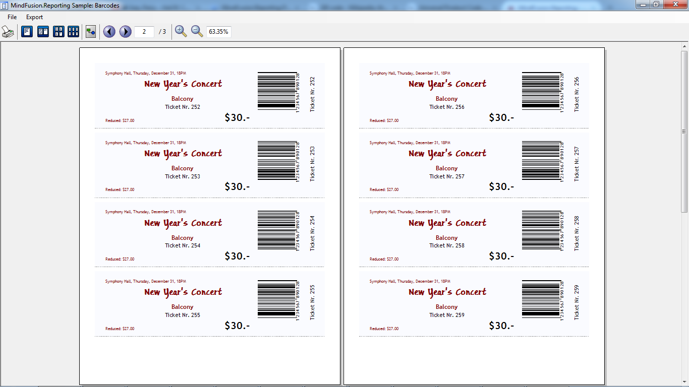Click the Print icon in toolbar
The width and height of the screenshot is (689, 387).
pos(8,32)
